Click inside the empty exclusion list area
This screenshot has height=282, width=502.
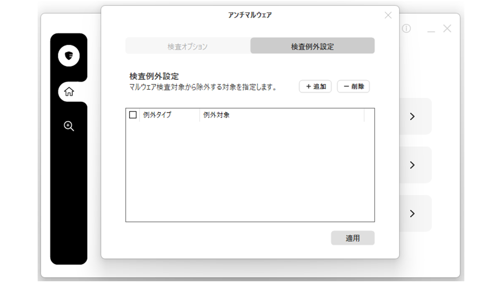250,171
